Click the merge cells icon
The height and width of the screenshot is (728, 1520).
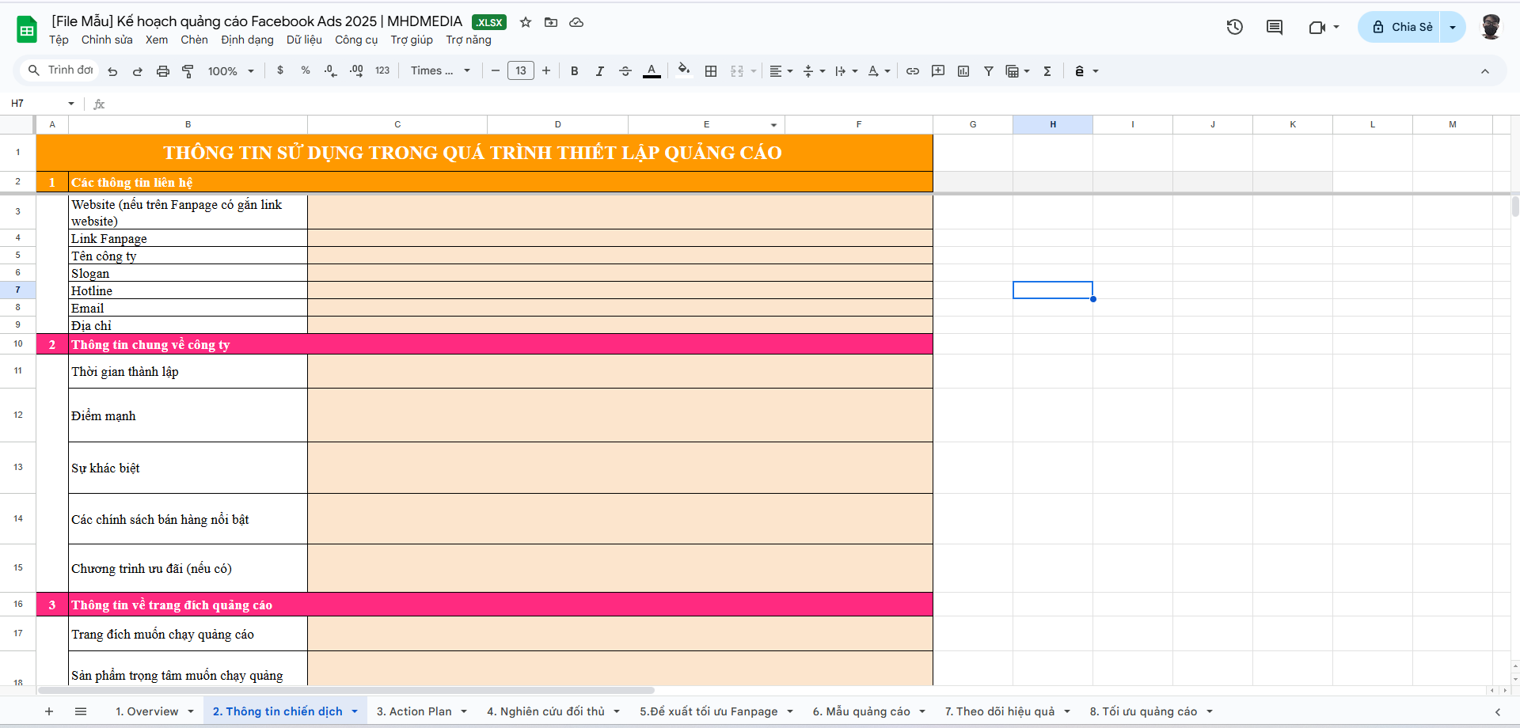(x=737, y=71)
